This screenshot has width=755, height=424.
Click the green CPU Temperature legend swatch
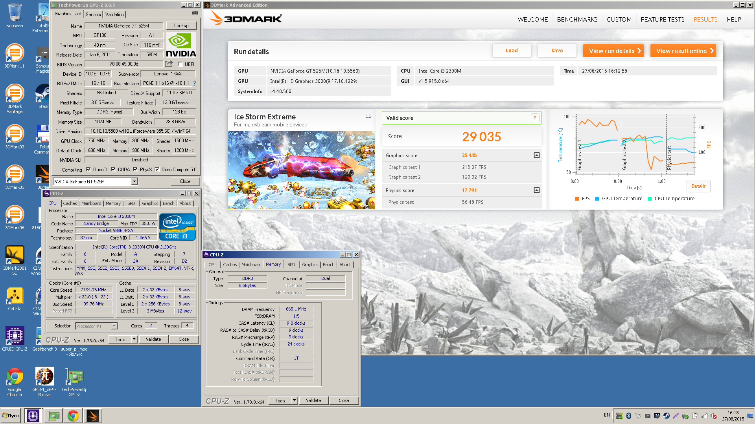click(x=650, y=199)
